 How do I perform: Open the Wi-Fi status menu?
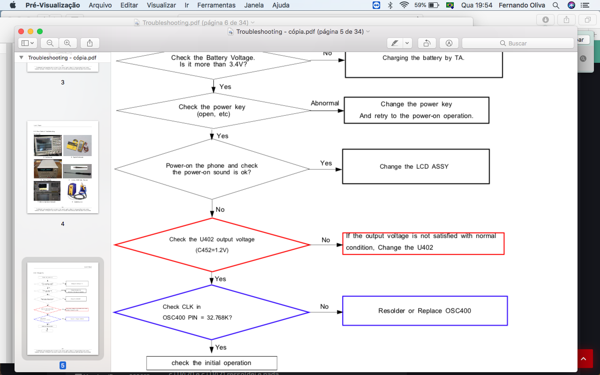click(x=404, y=5)
